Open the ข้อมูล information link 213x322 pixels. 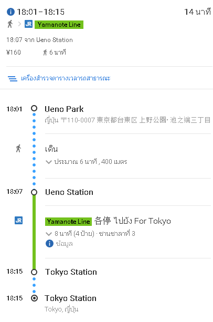click(x=65, y=244)
